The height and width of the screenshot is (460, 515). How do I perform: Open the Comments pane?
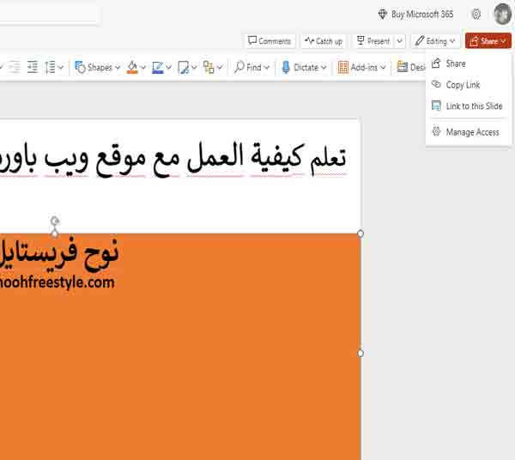pyautogui.click(x=270, y=41)
